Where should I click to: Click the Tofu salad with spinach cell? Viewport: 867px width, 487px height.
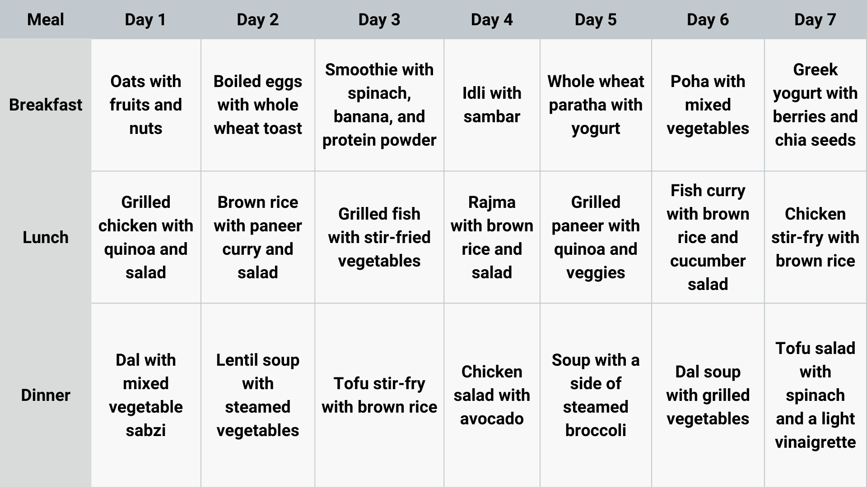click(815, 395)
